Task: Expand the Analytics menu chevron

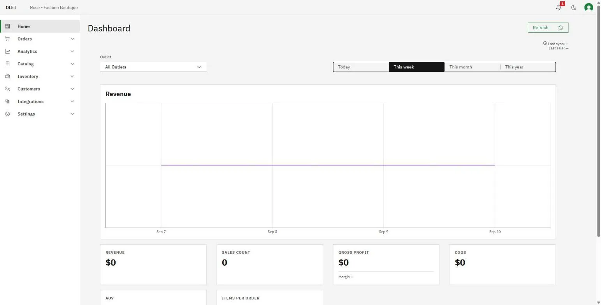Action: point(72,51)
